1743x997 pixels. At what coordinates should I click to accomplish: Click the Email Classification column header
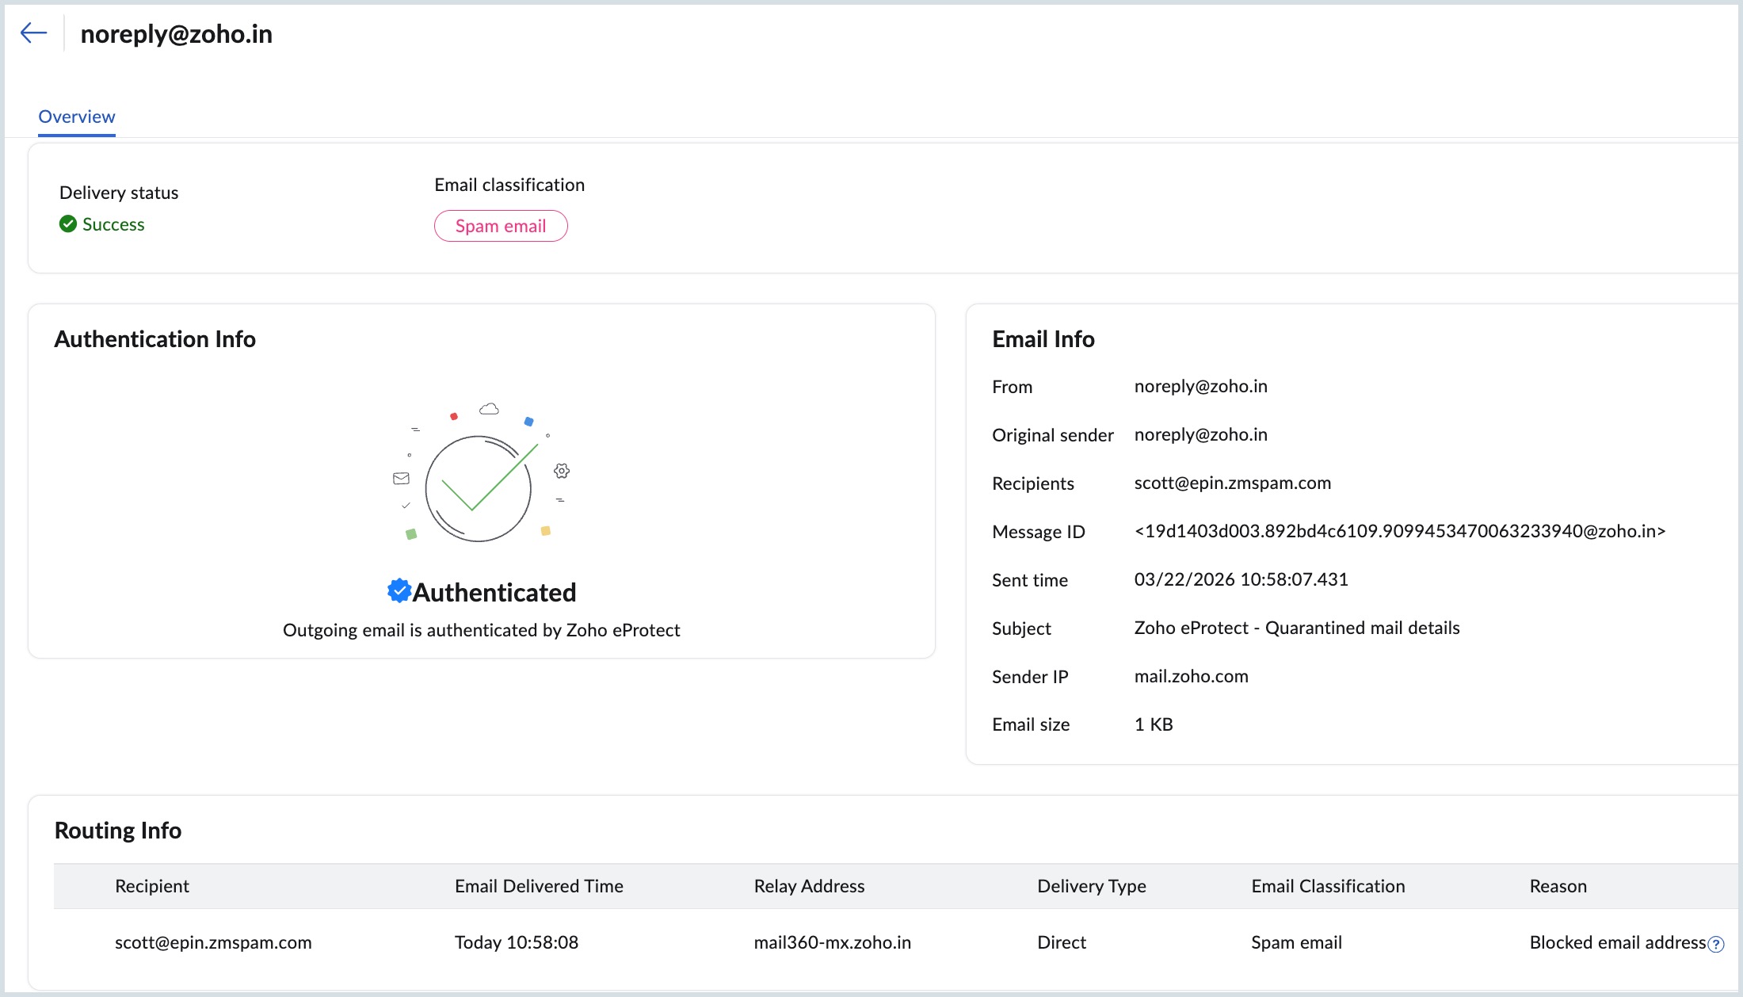pyautogui.click(x=1329, y=886)
